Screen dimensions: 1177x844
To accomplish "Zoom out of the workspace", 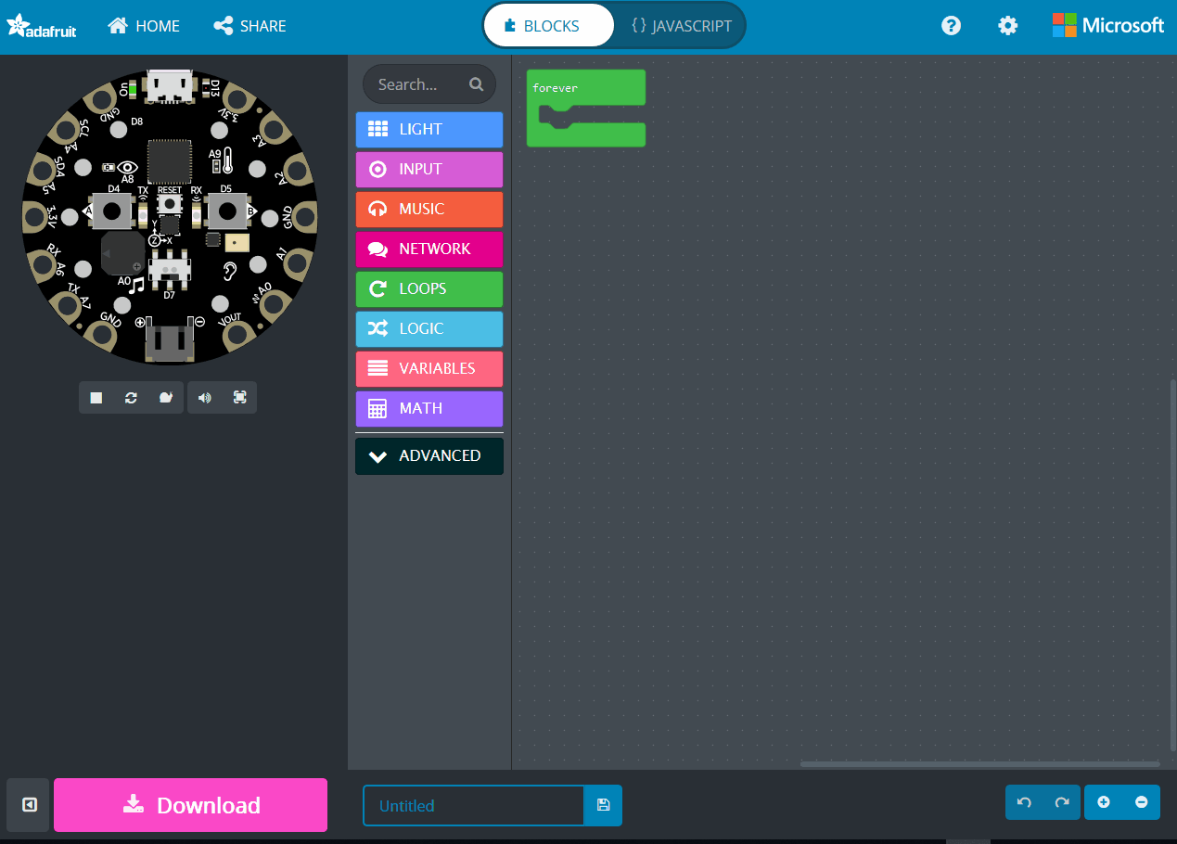I will coord(1142,802).
